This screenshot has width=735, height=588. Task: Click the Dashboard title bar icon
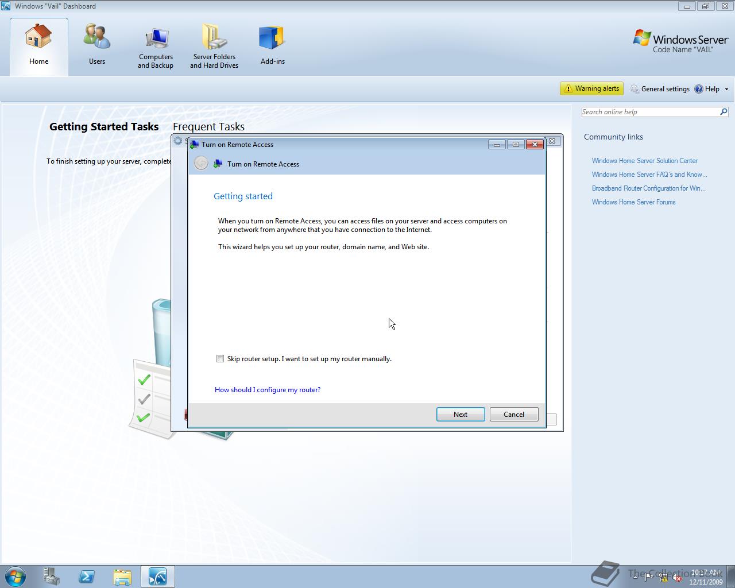(x=6, y=6)
